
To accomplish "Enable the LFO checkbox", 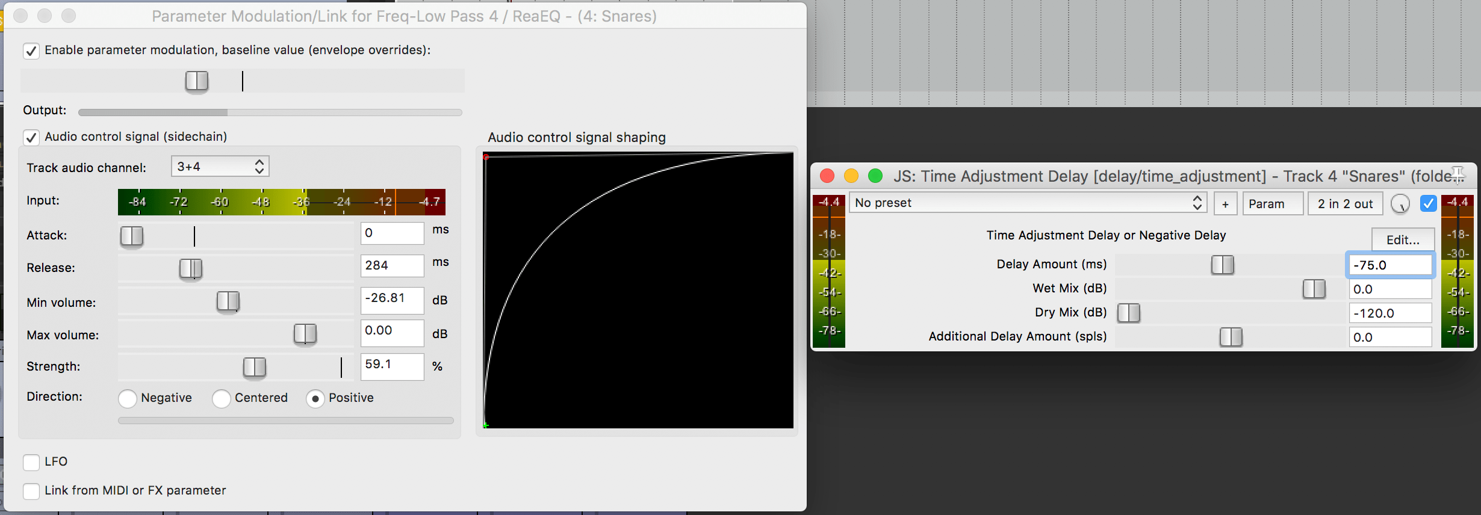I will (31, 462).
